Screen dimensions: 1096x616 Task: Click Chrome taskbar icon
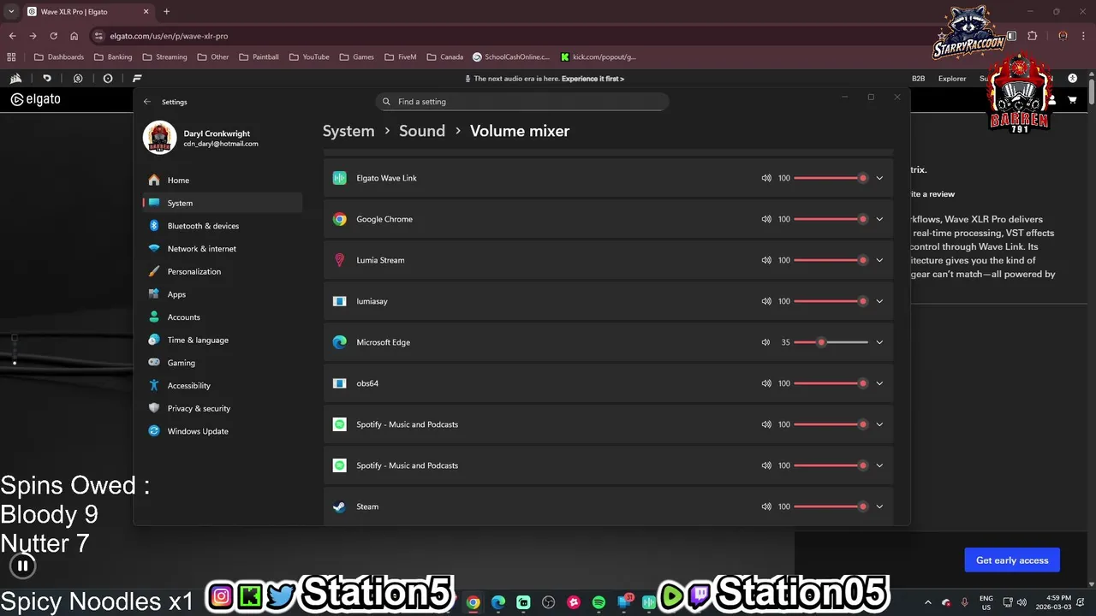pyautogui.click(x=473, y=602)
